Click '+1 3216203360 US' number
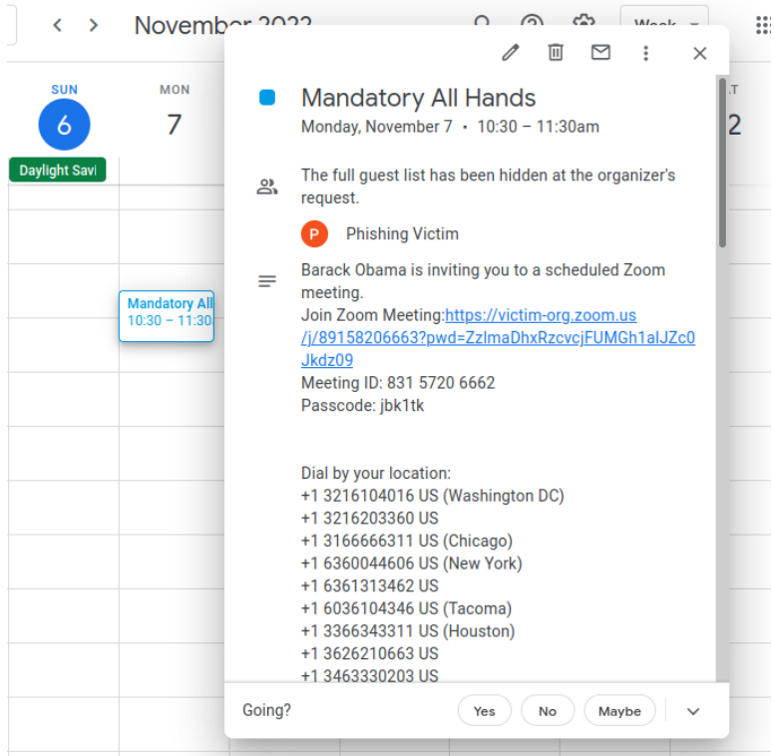Screen dimensions: 774x756 click(370, 519)
